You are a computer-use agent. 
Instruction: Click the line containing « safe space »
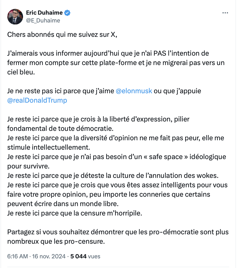pos(116,161)
